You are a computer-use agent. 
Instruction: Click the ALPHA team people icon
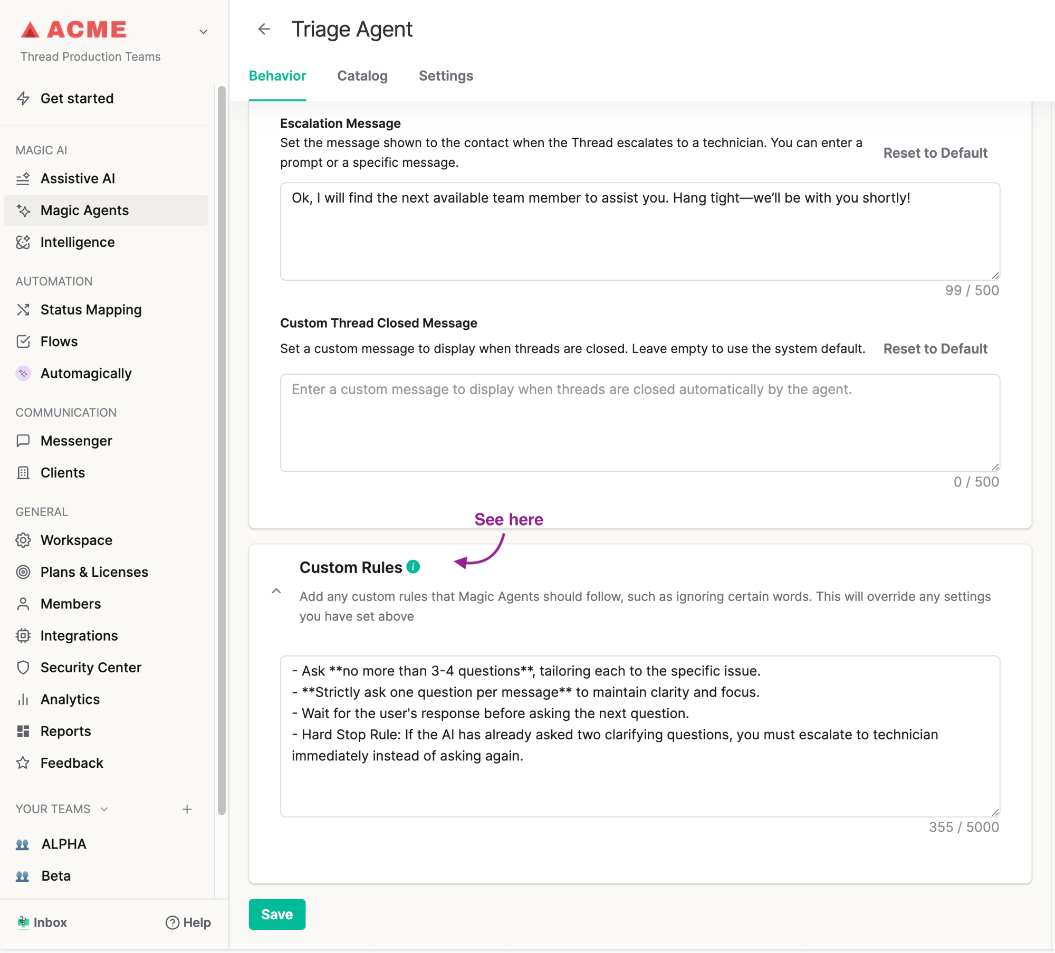(22, 844)
